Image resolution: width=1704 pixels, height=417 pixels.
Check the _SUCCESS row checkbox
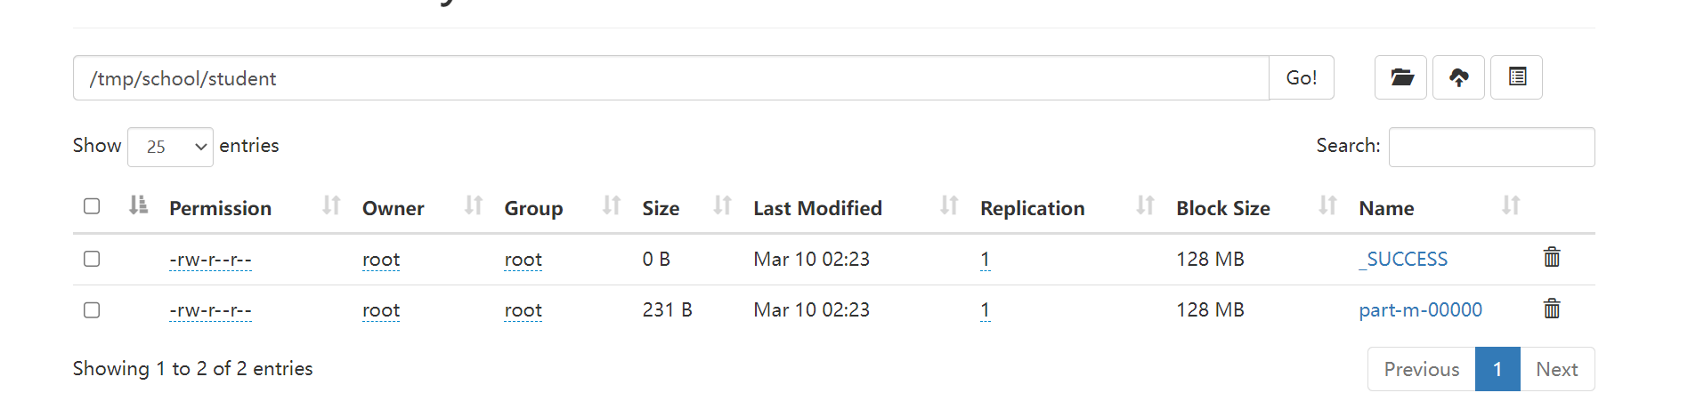point(92,259)
